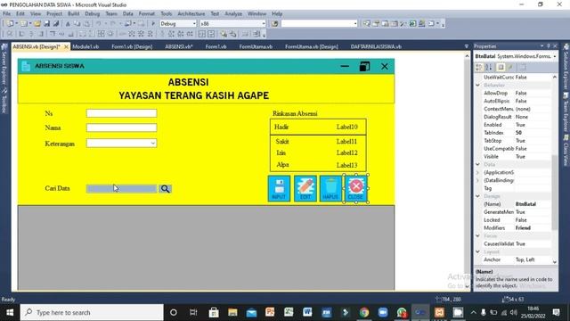Open the Build menu
Screen dimensions: 570x321
point(73,14)
